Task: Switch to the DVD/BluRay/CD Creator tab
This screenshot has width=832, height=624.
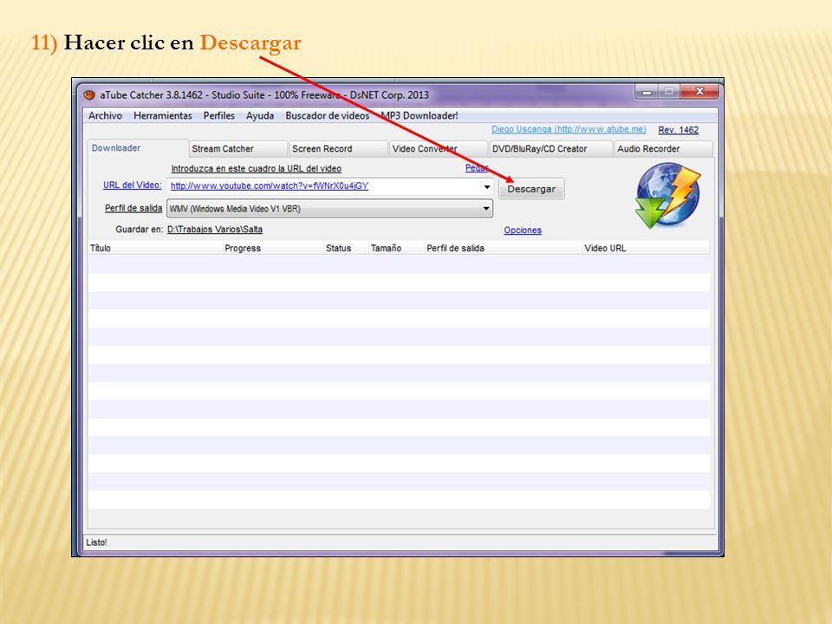Action: (x=550, y=149)
